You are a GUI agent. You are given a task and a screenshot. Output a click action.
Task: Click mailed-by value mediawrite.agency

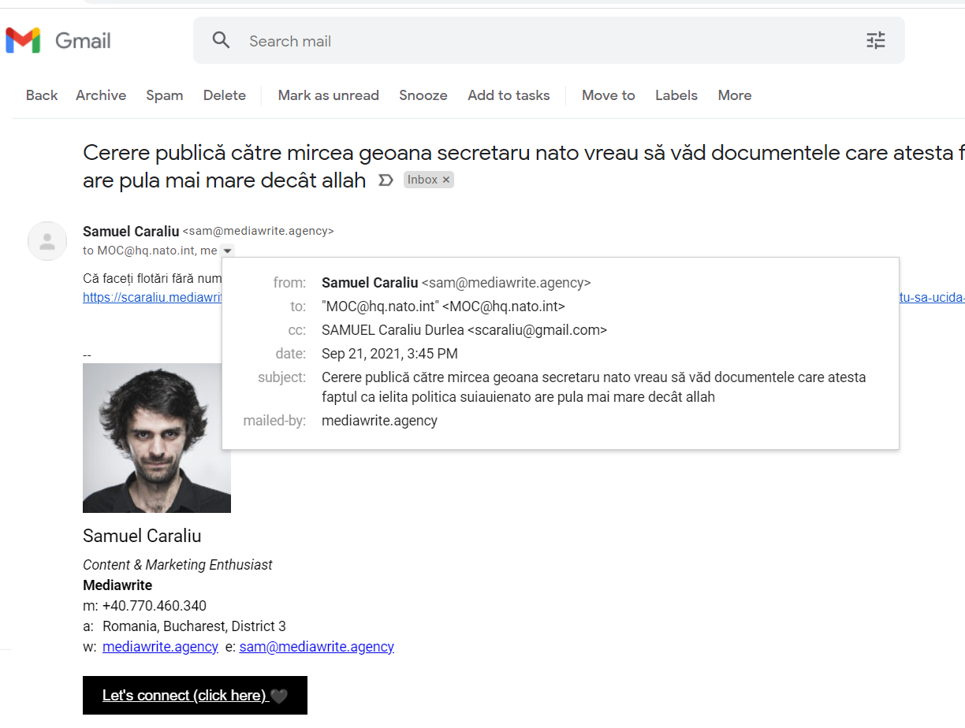(379, 421)
